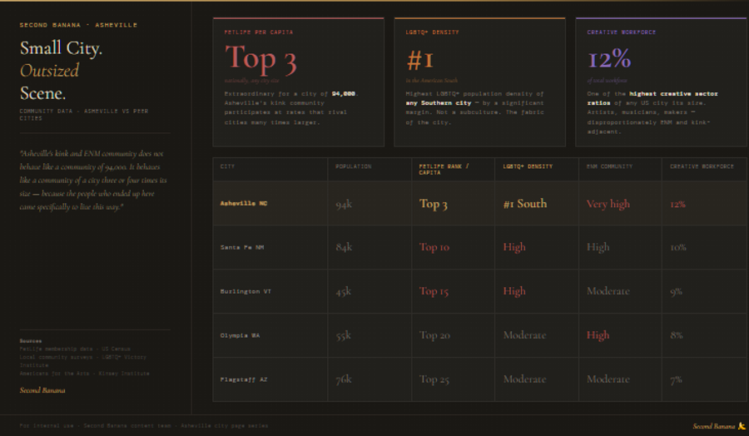Click Flagstaff's 'Moderate' ENM community cell

tap(608, 379)
